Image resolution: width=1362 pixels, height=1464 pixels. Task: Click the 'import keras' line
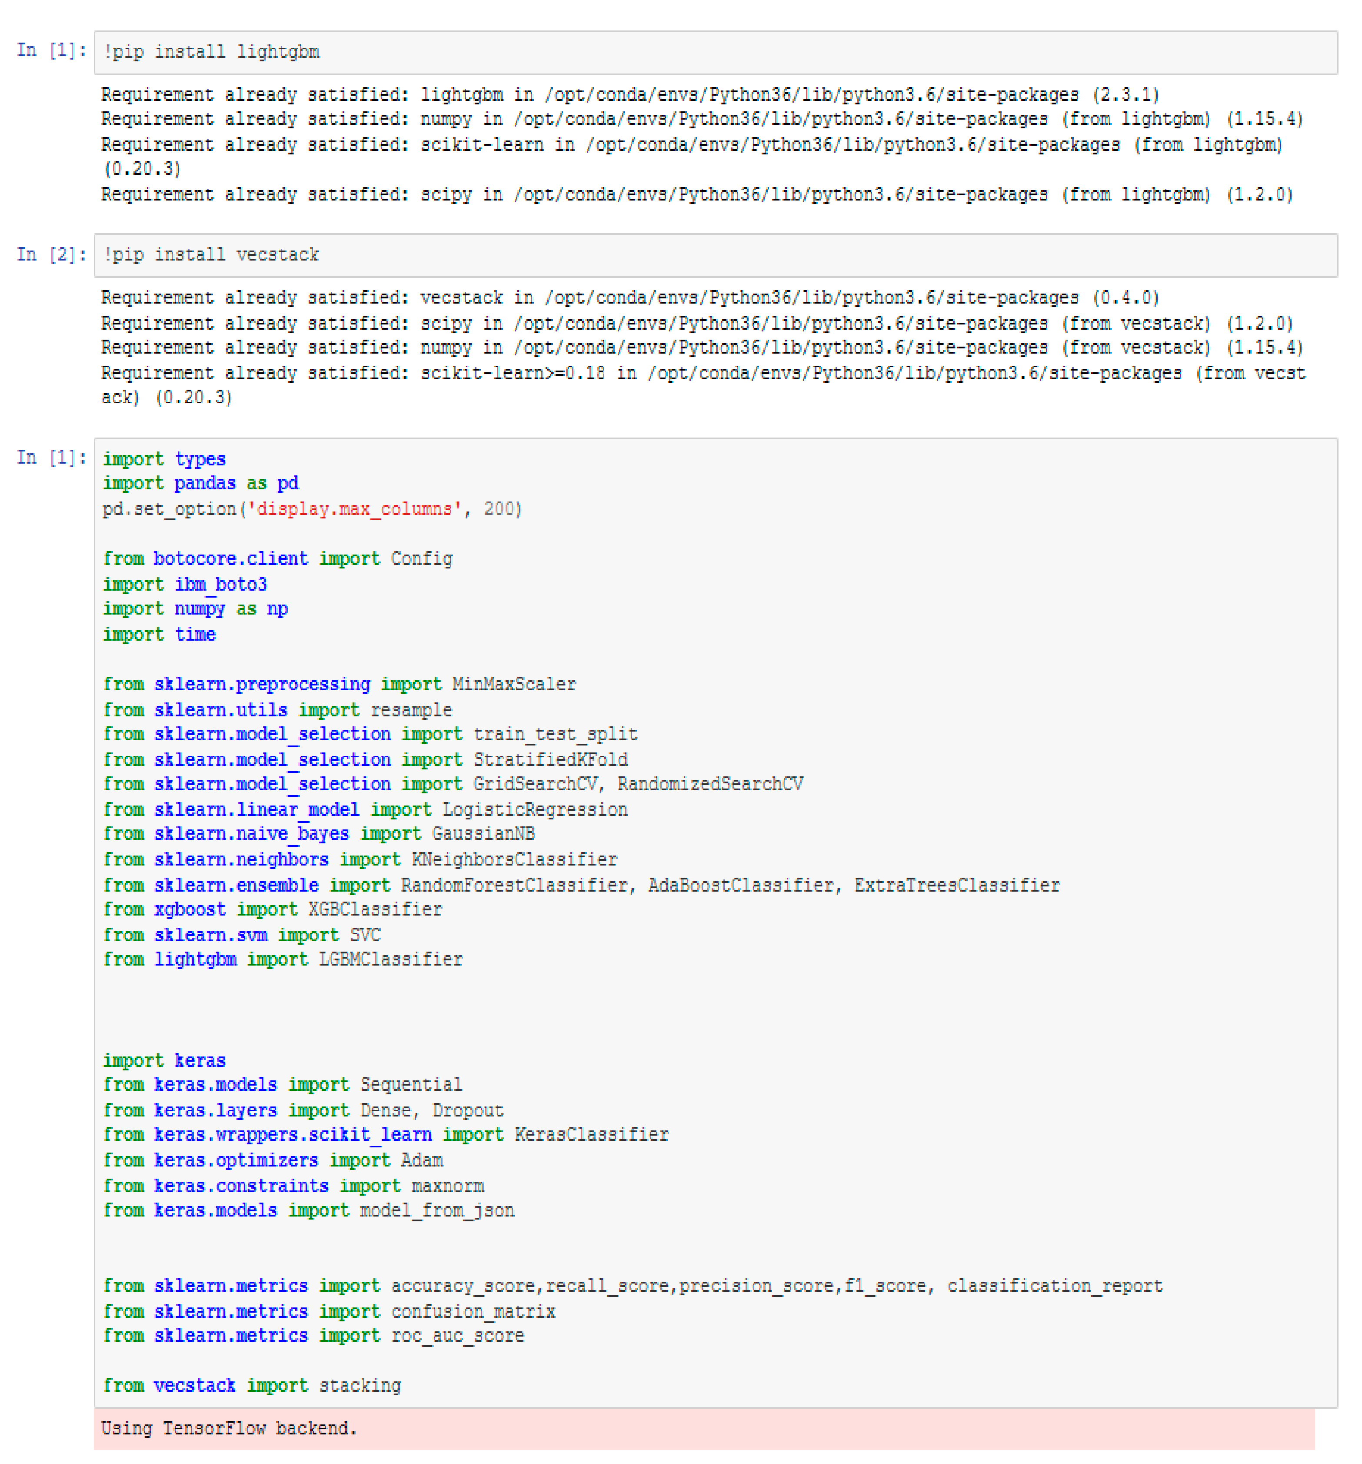pyautogui.click(x=164, y=1060)
